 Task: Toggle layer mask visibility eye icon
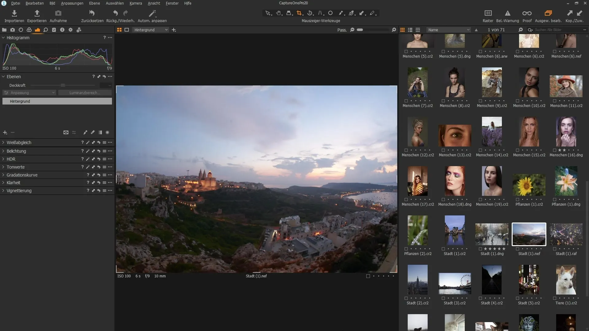pyautogui.click(x=66, y=132)
